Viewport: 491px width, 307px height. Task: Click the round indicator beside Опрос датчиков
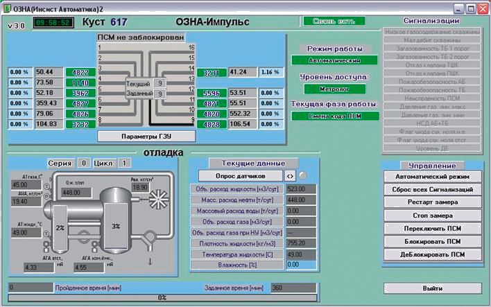(x=302, y=175)
